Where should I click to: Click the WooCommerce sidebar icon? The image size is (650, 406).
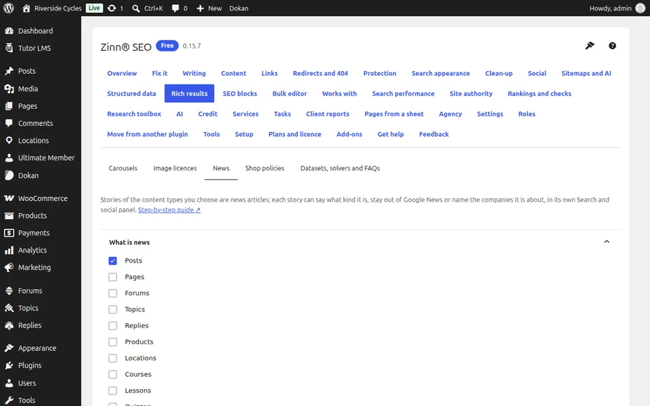click(9, 198)
